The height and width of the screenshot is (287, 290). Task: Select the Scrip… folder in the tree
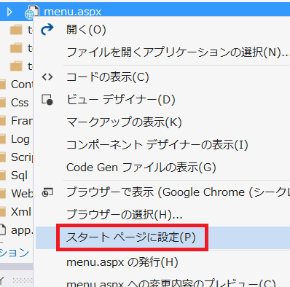(22, 157)
